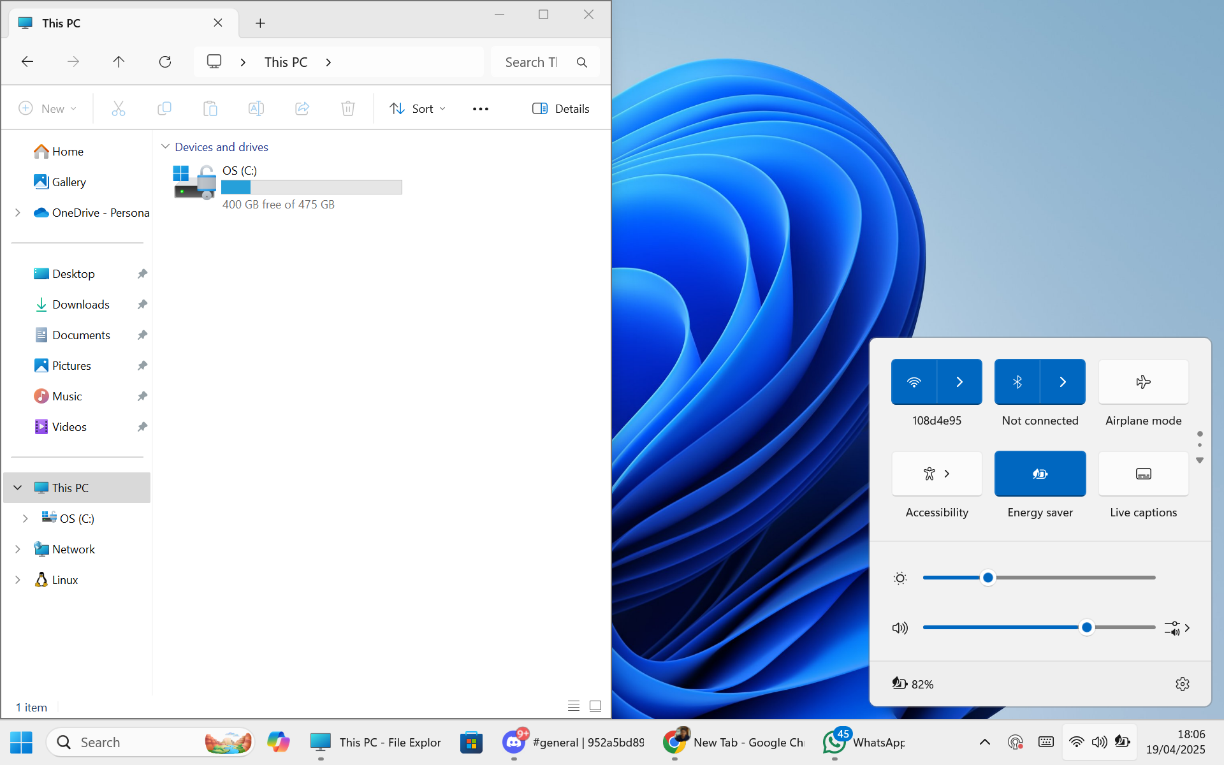Open Microsoft Store from the taskbar
The width and height of the screenshot is (1224, 765).
pos(471,742)
